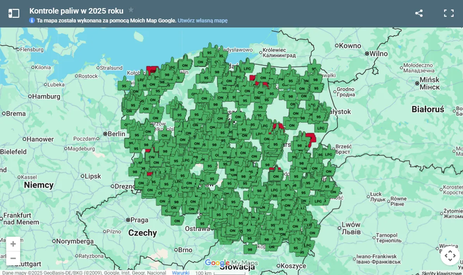Select the red ON marker near Kołobrzeg
This screenshot has width=463, height=275.
coord(152,70)
